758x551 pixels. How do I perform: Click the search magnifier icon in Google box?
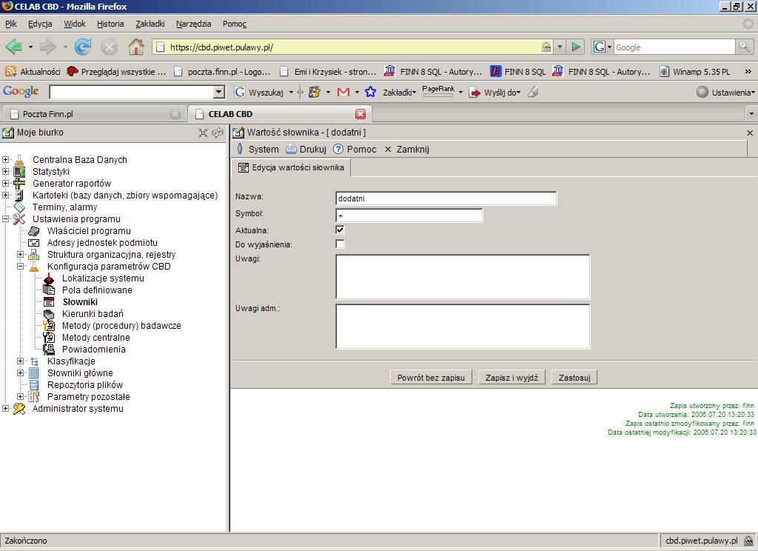click(x=744, y=47)
